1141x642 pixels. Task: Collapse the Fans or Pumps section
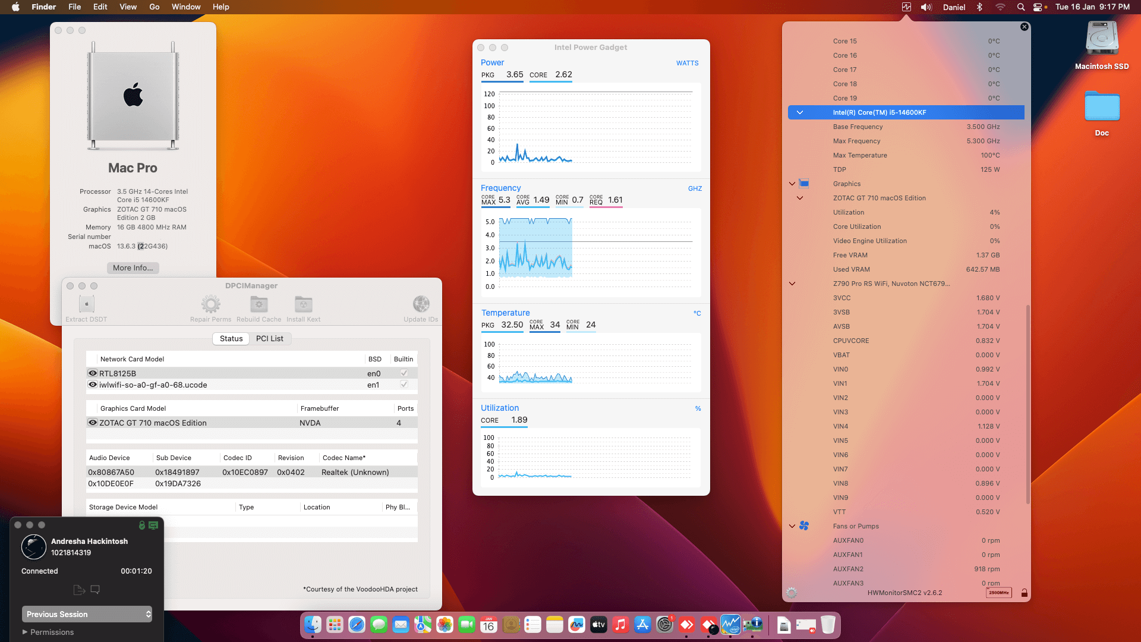pos(792,526)
